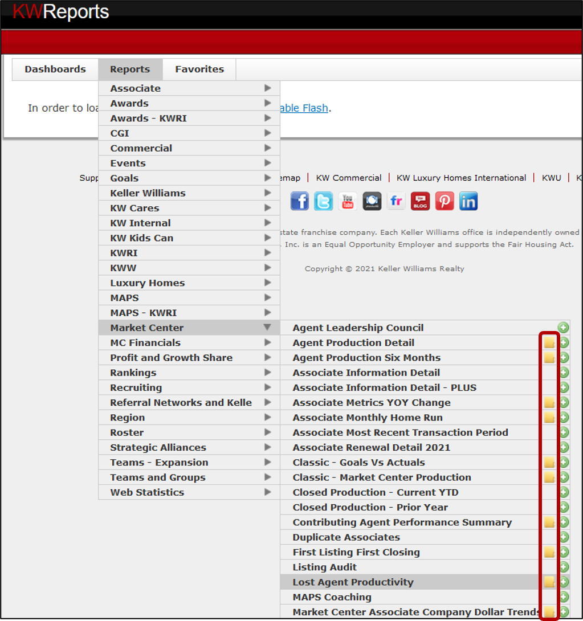Click green plus icon for Associate Information Detail
Image resolution: width=583 pixels, height=621 pixels.
(564, 373)
